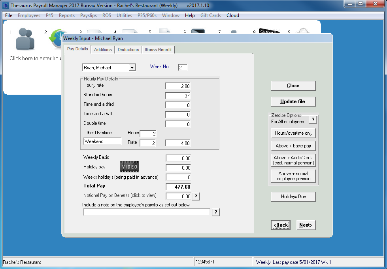Open the Cloud menu
This screenshot has width=387, height=269.
(233, 15)
